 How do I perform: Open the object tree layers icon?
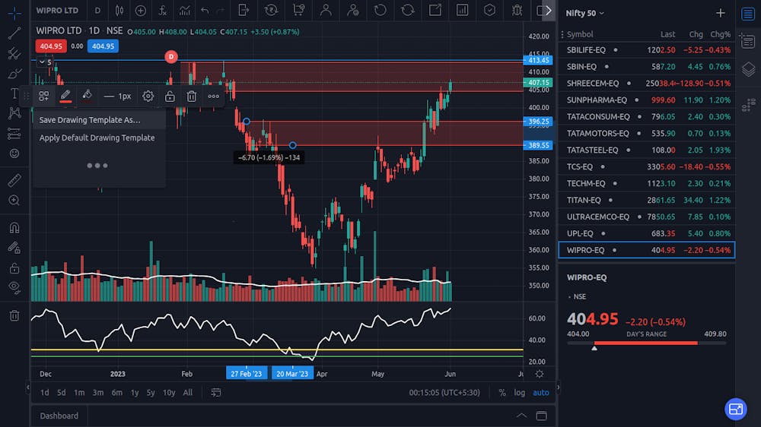pos(748,69)
